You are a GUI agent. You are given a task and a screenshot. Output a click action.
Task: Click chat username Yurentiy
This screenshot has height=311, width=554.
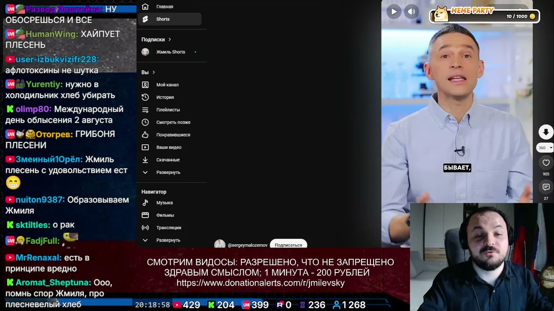pos(44,84)
